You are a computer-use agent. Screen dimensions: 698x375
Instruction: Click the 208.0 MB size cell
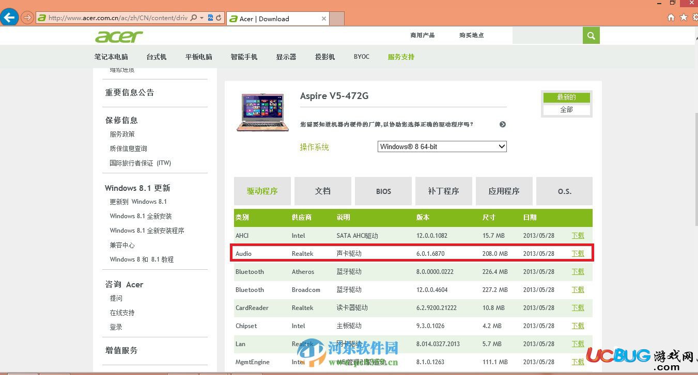click(x=495, y=254)
